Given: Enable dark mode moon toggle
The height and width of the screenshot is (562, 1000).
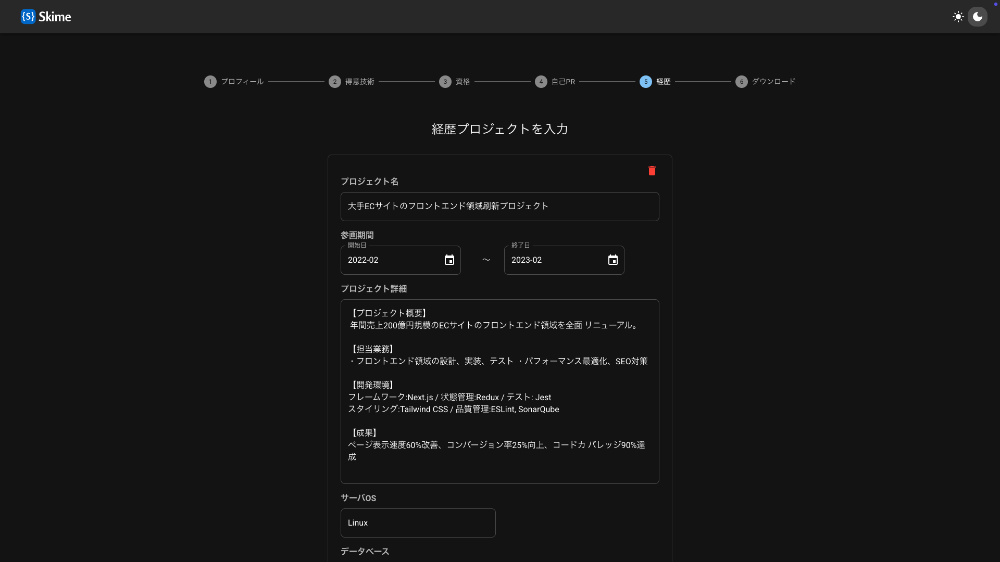Looking at the screenshot, I should click(x=978, y=17).
